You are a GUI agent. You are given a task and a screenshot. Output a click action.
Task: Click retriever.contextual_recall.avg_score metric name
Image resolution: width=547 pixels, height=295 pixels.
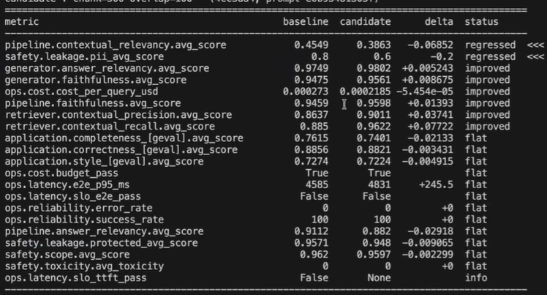click(110, 127)
